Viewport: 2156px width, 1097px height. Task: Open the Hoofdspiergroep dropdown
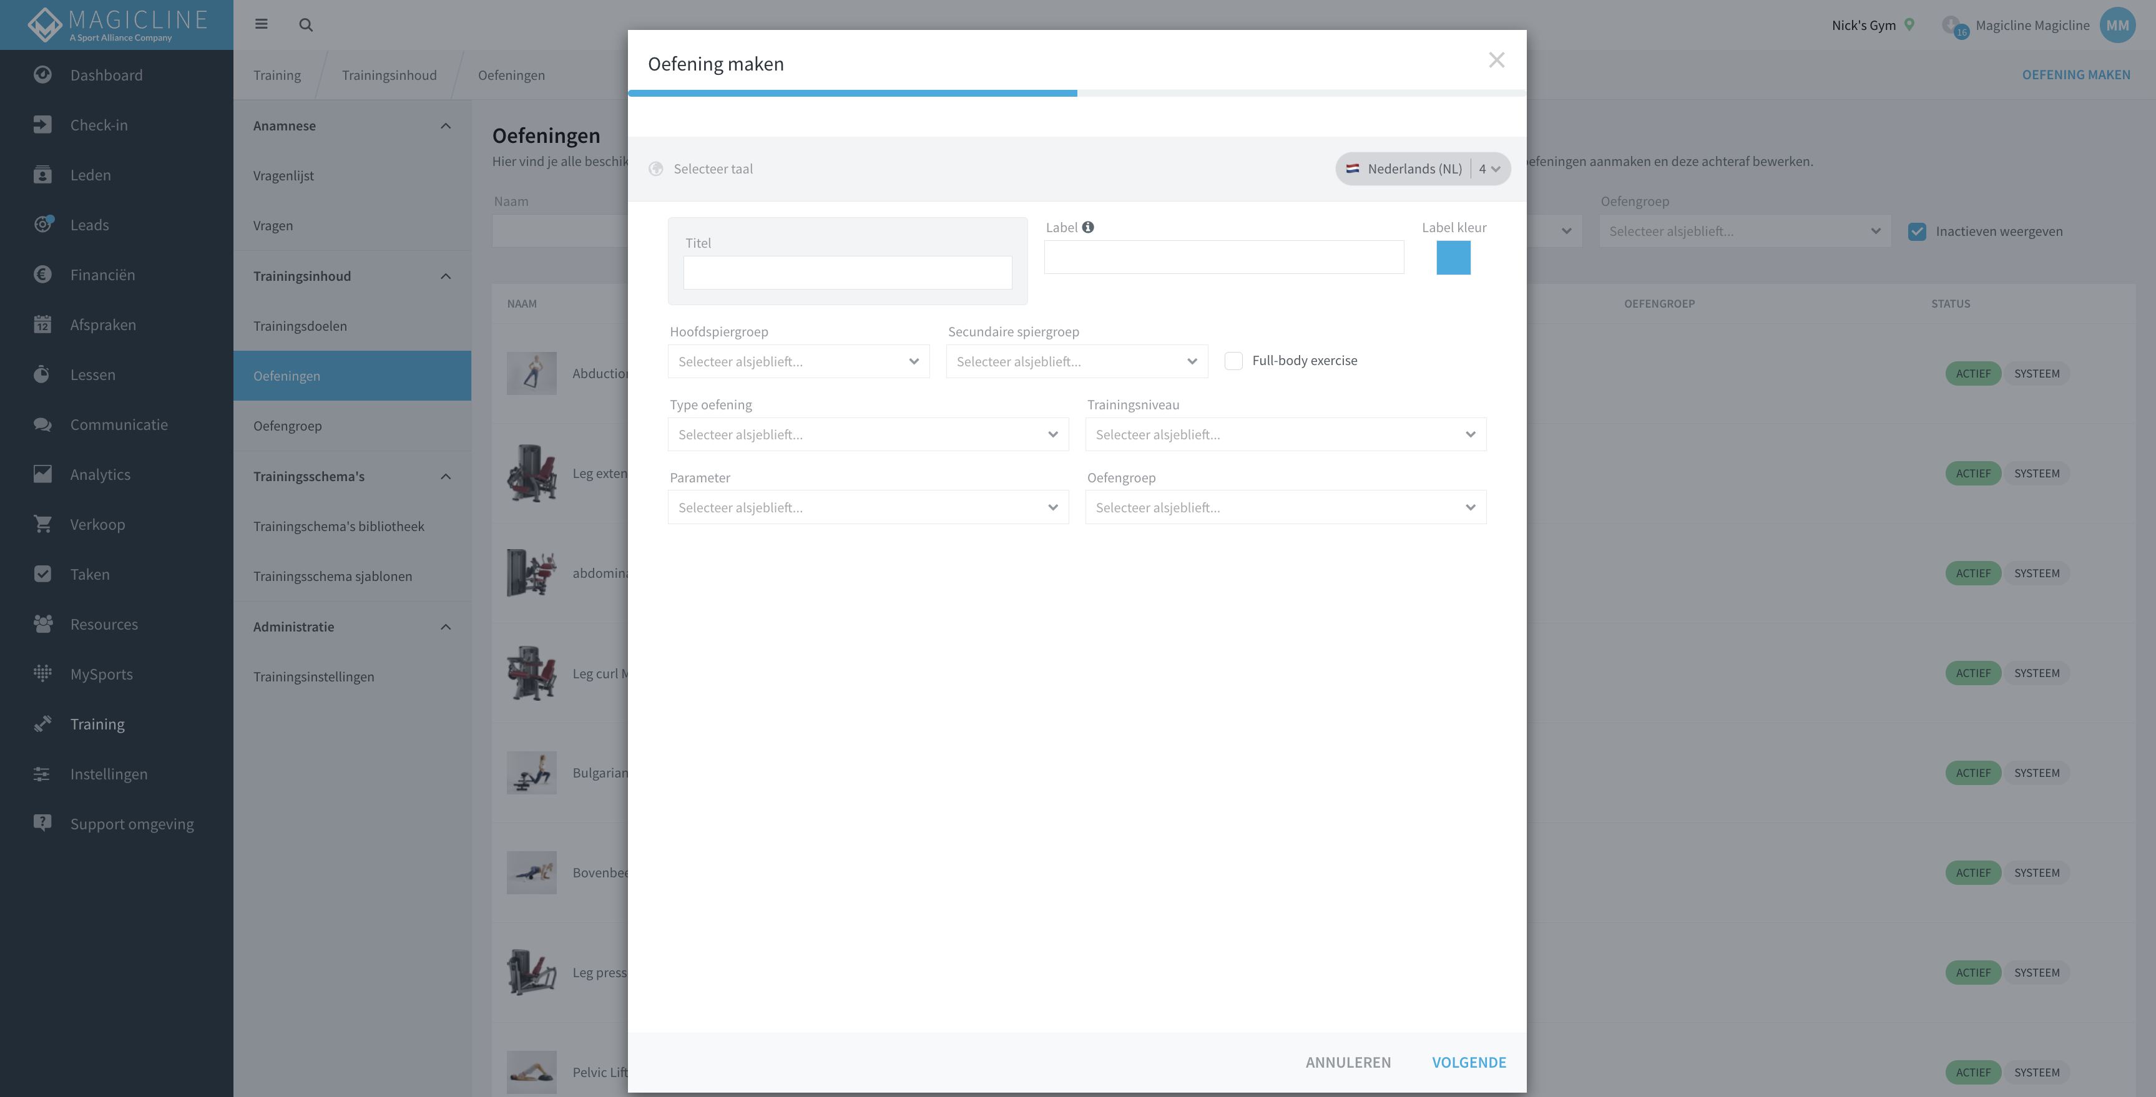pos(798,361)
